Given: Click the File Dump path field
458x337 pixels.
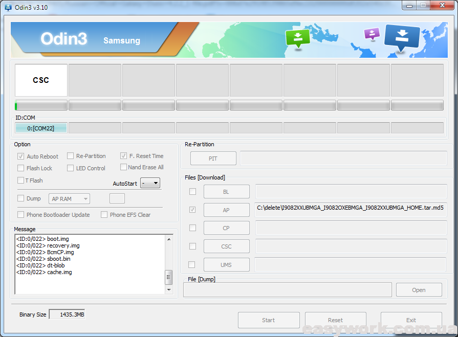Looking at the screenshot, I should [x=288, y=290].
